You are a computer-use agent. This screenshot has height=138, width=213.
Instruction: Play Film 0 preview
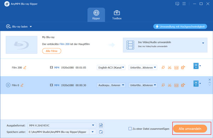8,85
